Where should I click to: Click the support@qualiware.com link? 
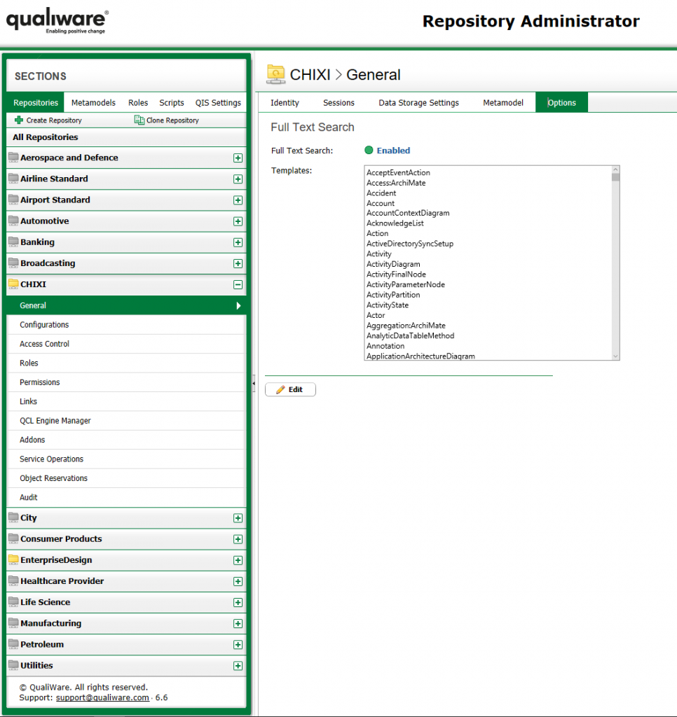coord(102,697)
